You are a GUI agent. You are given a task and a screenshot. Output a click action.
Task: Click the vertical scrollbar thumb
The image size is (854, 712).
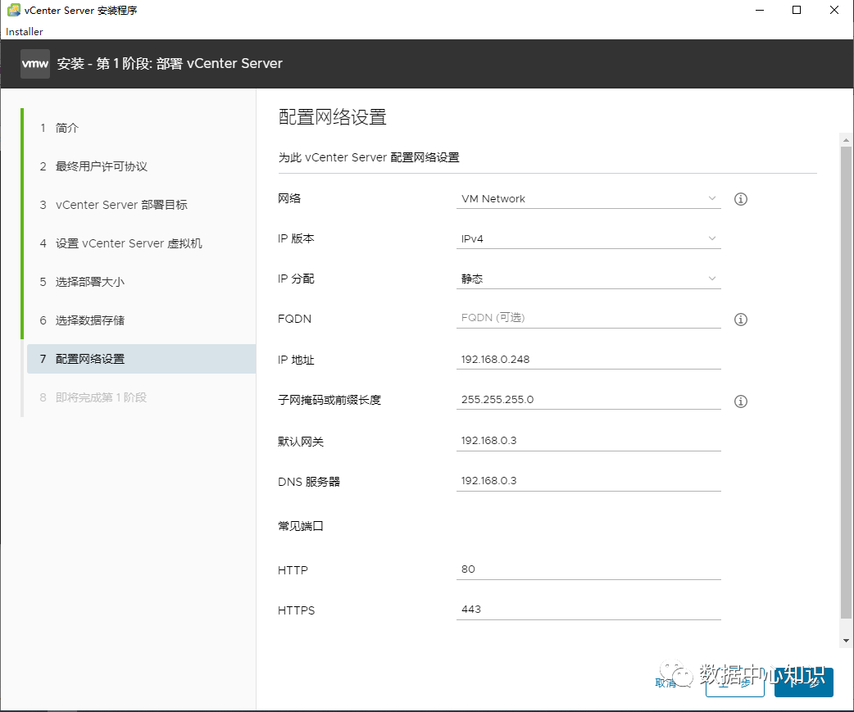[x=846, y=383]
